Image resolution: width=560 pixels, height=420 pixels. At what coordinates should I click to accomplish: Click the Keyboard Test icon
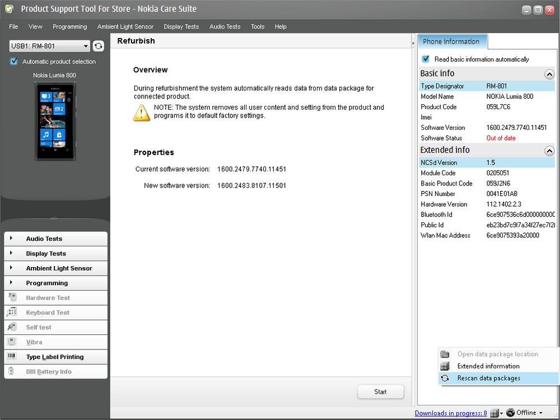[x=12, y=312]
